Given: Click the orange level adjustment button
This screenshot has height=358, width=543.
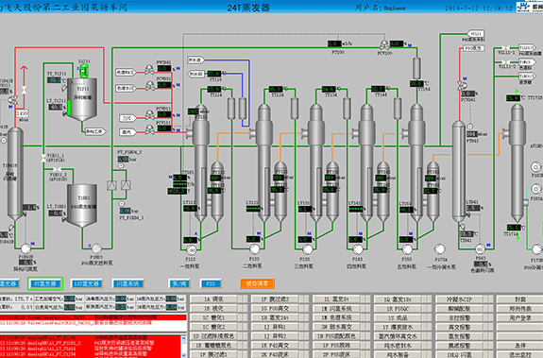Looking at the screenshot, I should click(257, 284).
